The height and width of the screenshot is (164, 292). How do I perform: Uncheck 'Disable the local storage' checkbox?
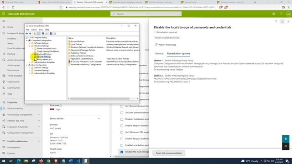(x=122, y=152)
